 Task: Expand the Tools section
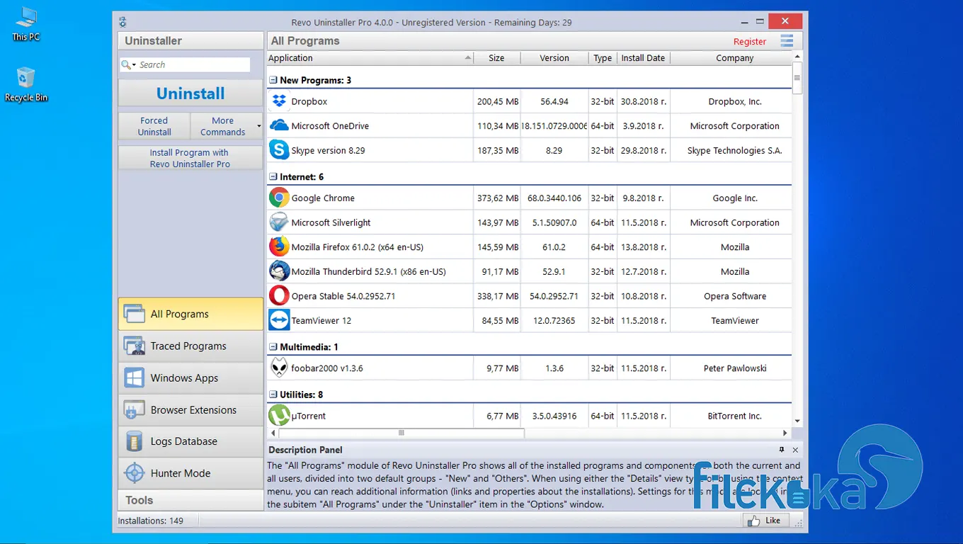(190, 500)
